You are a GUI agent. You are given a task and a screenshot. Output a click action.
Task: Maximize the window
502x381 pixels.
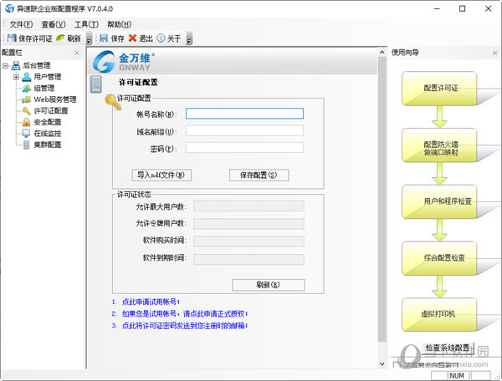pyautogui.click(x=463, y=8)
